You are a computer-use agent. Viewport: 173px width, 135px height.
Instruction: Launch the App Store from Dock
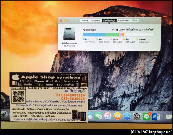[x=127, y=116]
